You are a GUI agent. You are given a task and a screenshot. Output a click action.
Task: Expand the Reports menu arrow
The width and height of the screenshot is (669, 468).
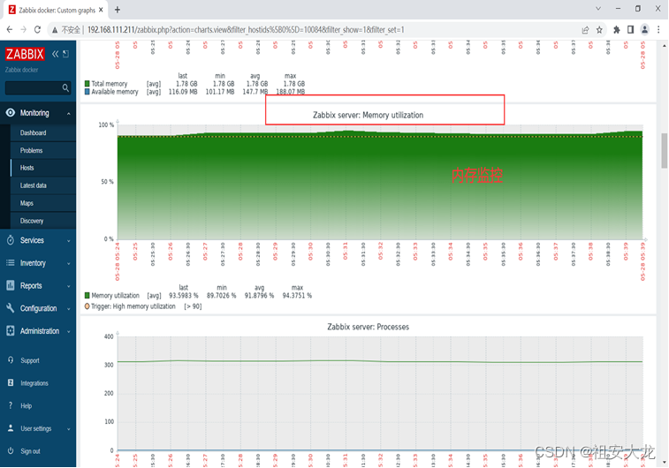point(68,286)
